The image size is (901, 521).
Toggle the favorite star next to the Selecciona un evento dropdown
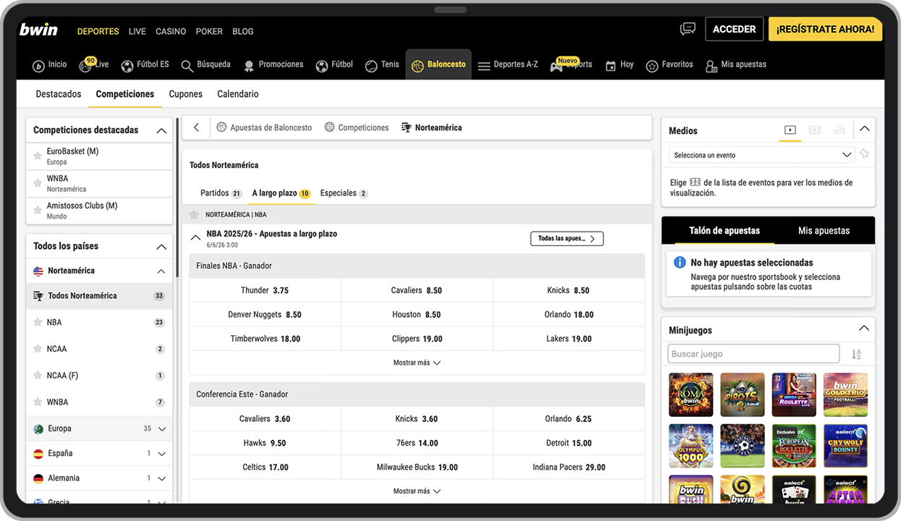(x=864, y=154)
